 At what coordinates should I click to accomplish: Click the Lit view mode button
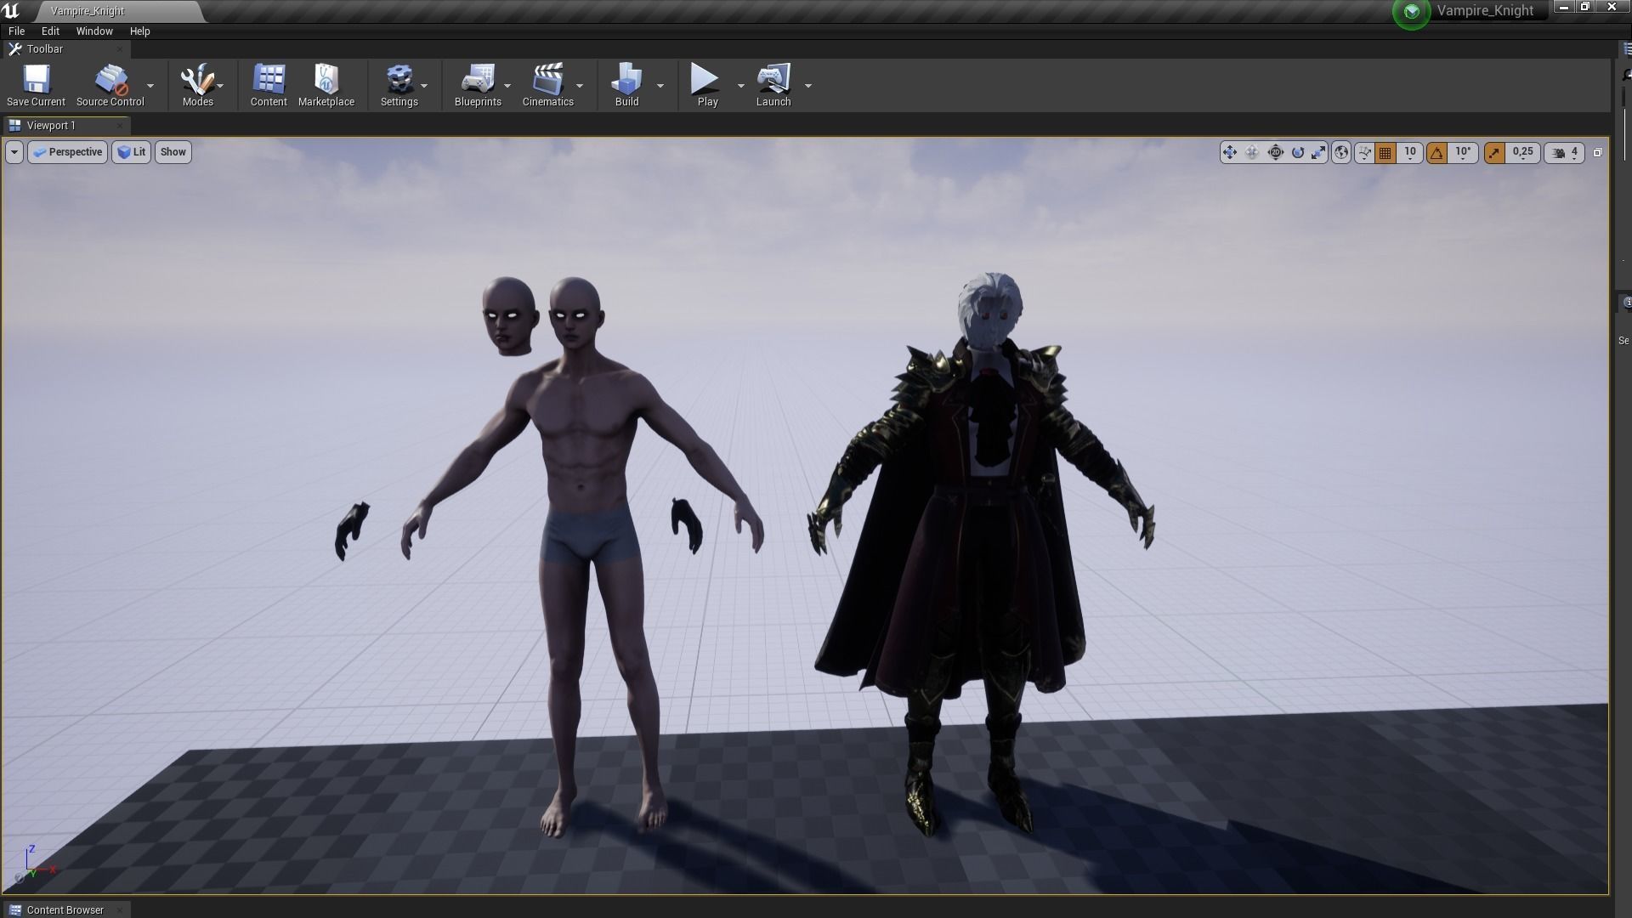click(132, 152)
